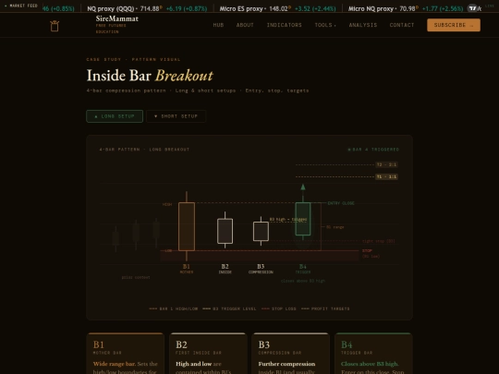Click the Inside Bar Breakout heading

point(150,76)
